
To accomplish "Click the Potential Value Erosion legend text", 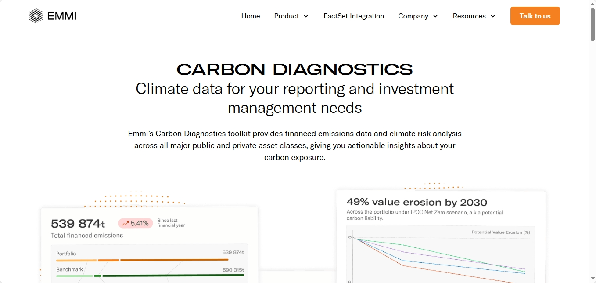I will click(x=500, y=232).
